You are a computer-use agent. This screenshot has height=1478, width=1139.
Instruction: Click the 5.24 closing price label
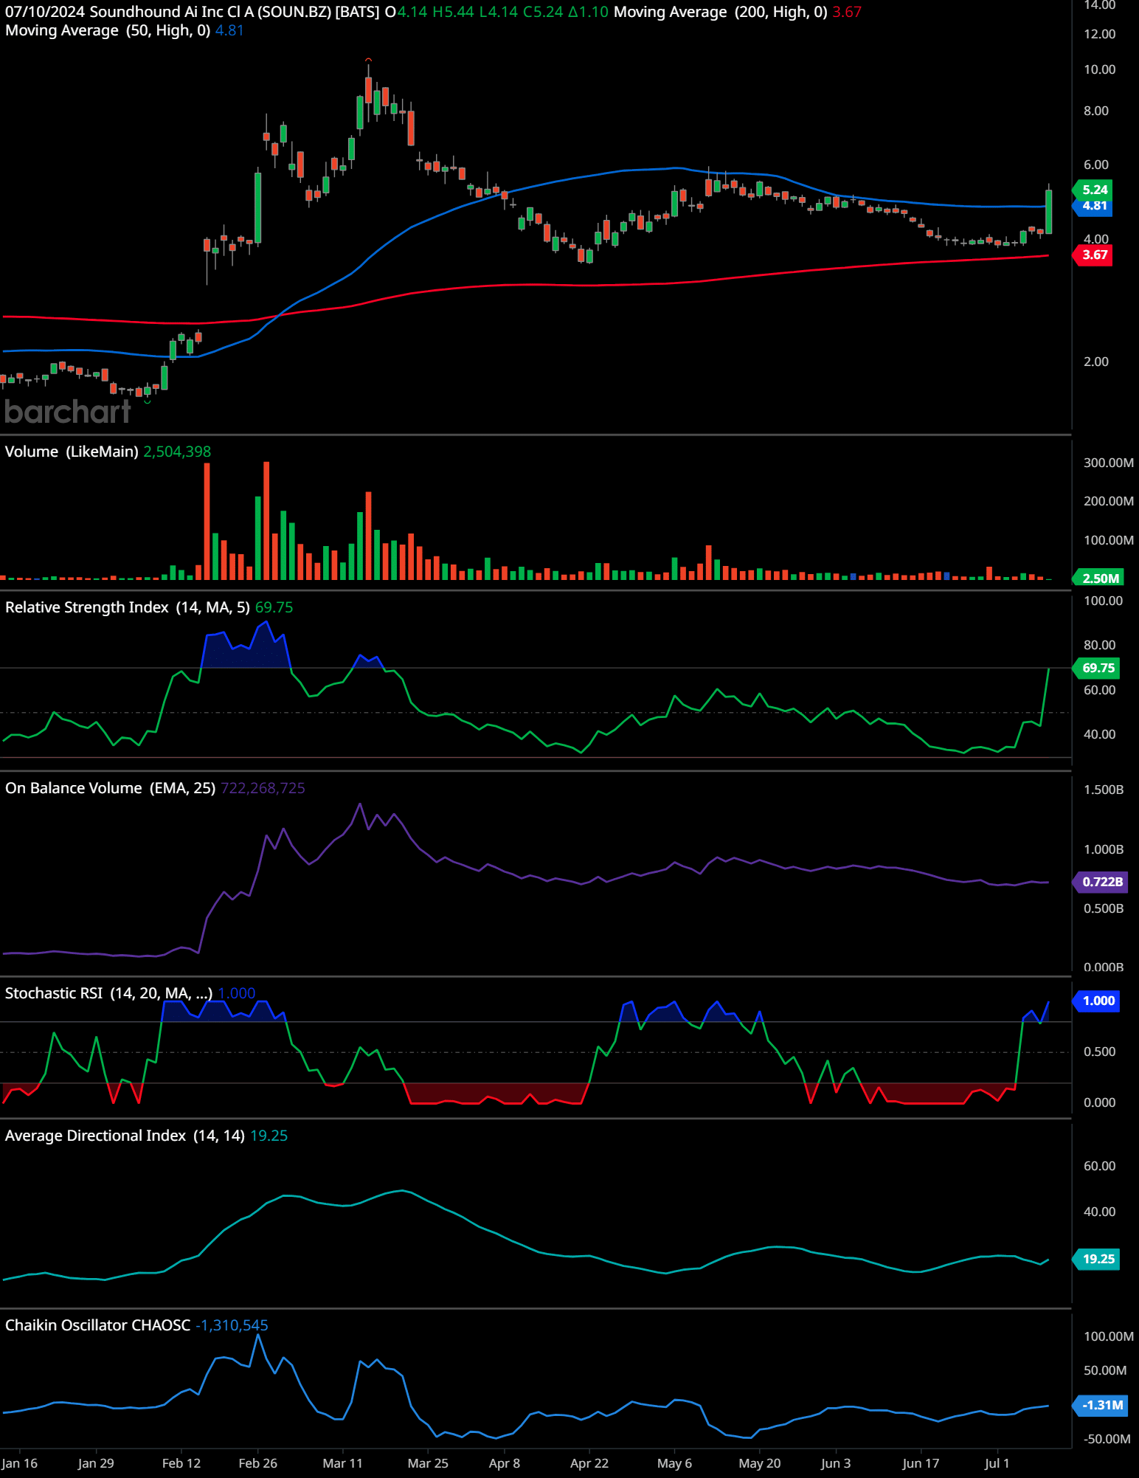1094,190
